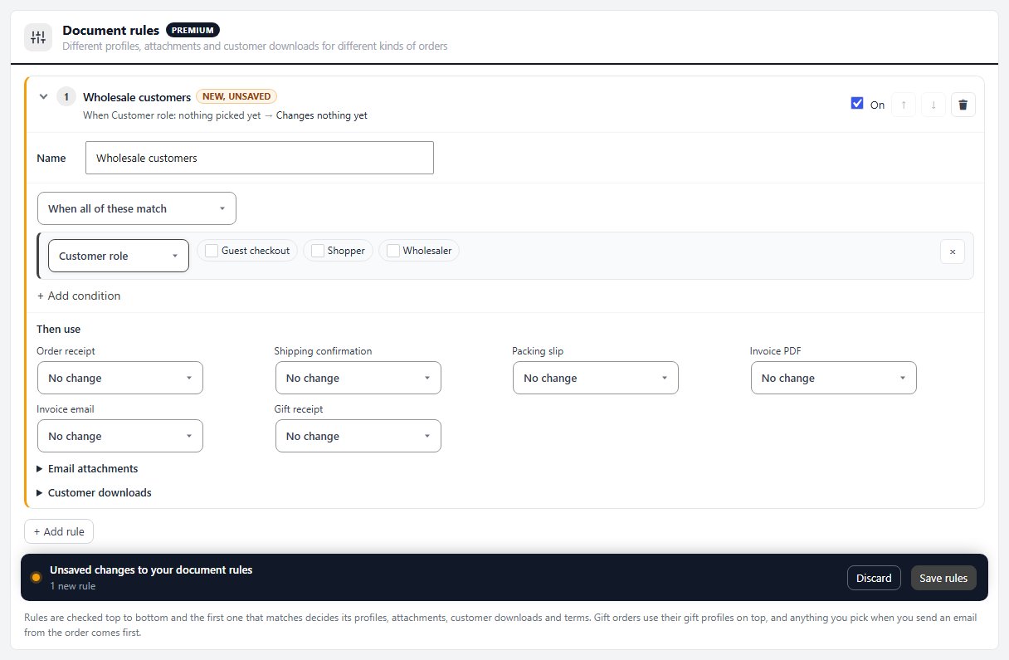Click the PREMIUM badge

coord(193,30)
